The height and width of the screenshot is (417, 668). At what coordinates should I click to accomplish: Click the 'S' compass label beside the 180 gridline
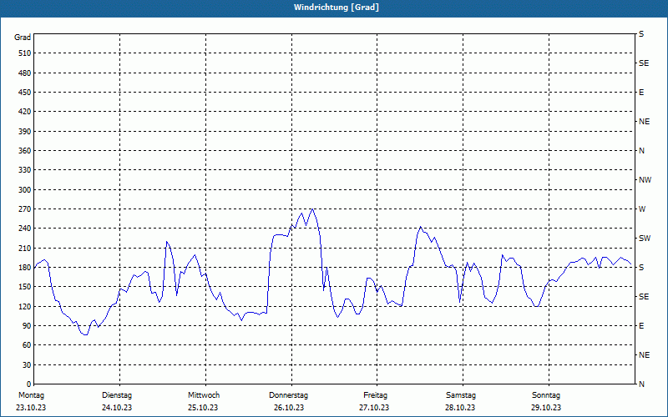[x=641, y=267]
